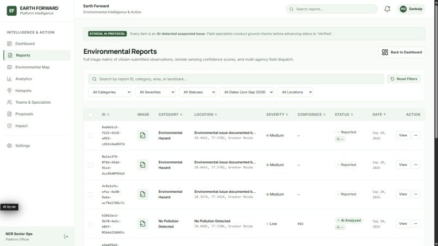
Task: Click assignee badge under AI Analyzed status
Action: [x=340, y=228]
